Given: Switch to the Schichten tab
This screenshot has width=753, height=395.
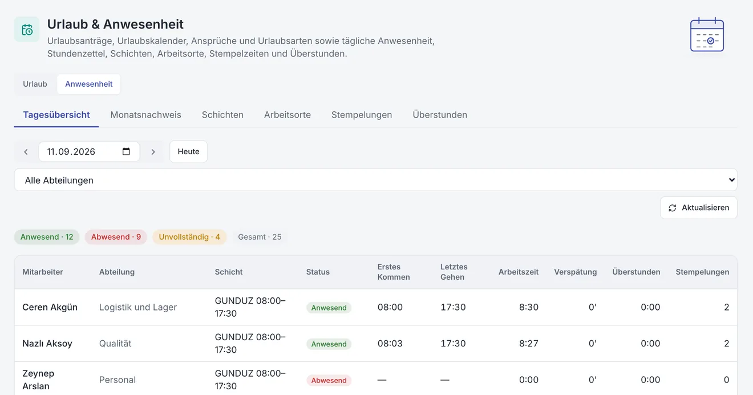Looking at the screenshot, I should [222, 115].
